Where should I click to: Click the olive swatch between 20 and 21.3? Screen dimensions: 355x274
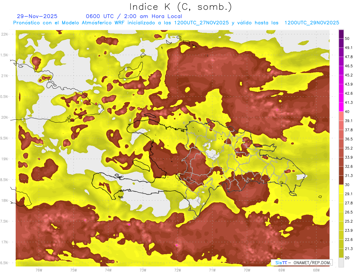point(341,253)
